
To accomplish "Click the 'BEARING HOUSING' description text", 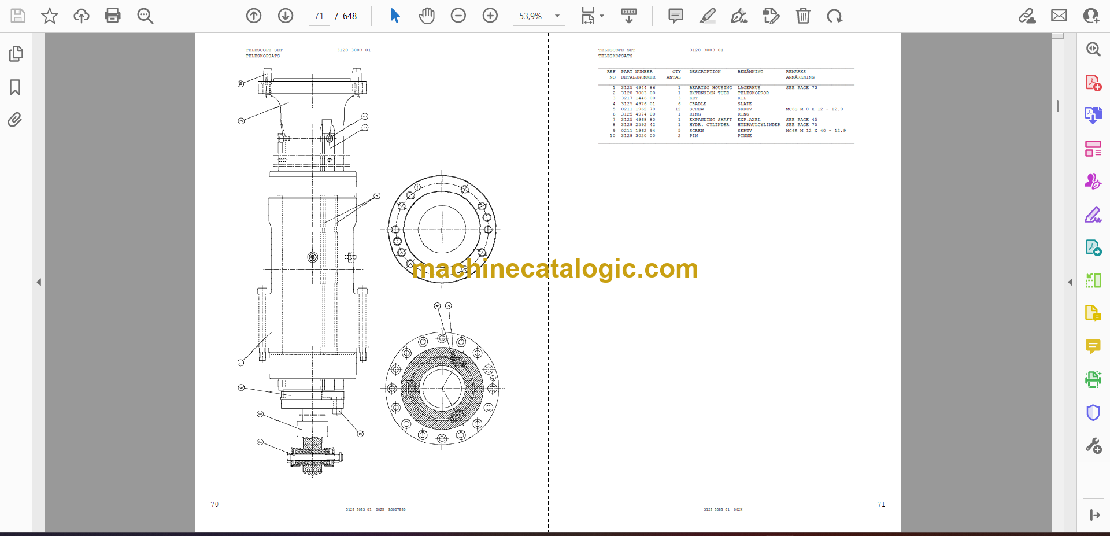I will click(711, 88).
